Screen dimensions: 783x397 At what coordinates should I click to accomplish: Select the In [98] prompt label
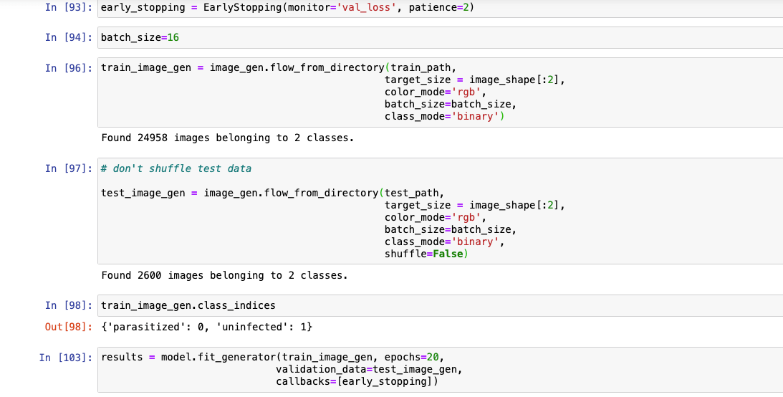(68, 305)
